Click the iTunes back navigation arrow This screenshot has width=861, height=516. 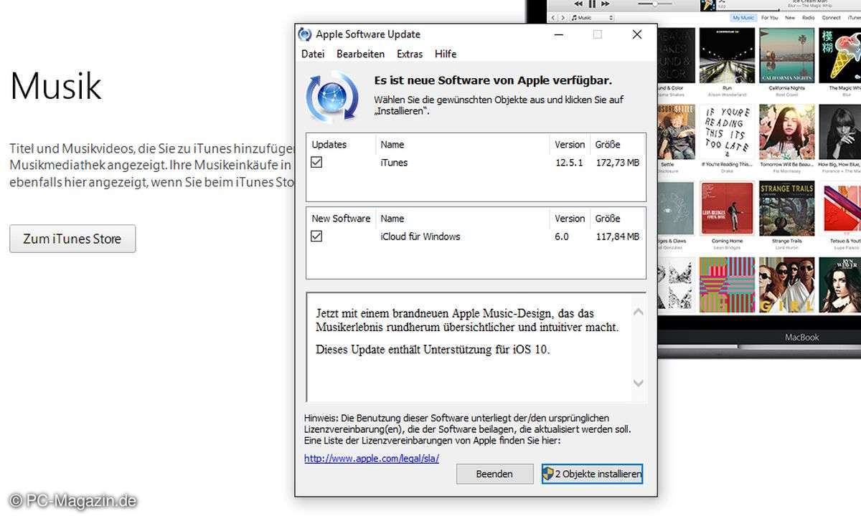click(x=553, y=18)
